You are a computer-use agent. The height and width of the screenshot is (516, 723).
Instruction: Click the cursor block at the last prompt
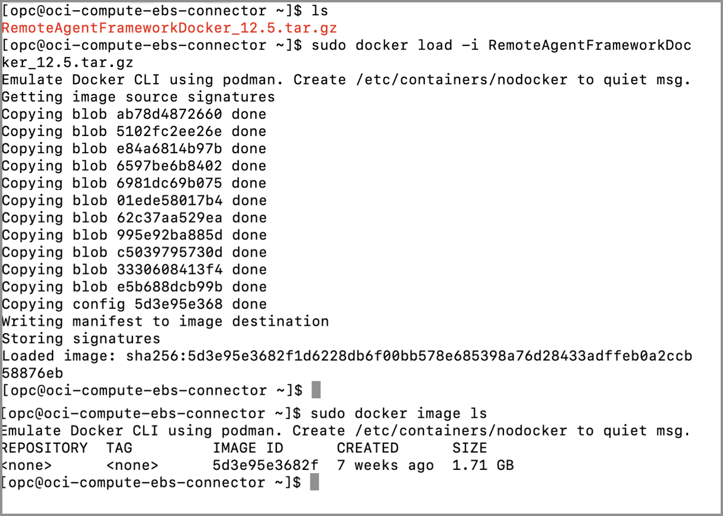[x=315, y=482]
